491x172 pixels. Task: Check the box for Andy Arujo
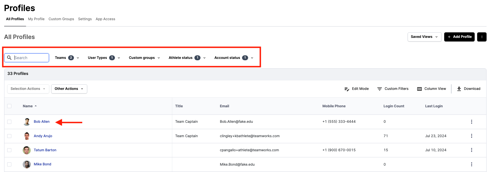point(9,136)
